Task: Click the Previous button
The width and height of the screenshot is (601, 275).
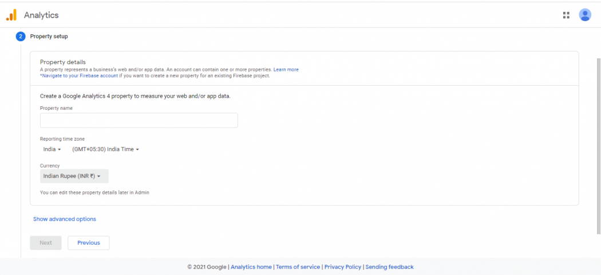Action: pos(89,243)
